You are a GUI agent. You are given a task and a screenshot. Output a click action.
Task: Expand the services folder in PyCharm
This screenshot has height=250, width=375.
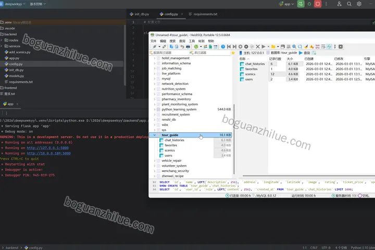point(2,46)
